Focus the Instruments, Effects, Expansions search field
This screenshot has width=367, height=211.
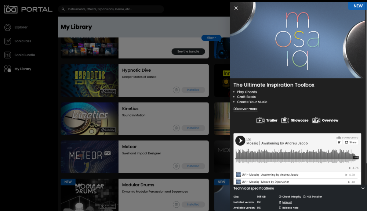coord(111,9)
